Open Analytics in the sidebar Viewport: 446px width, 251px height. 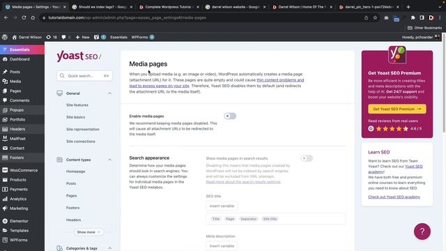tap(18, 199)
